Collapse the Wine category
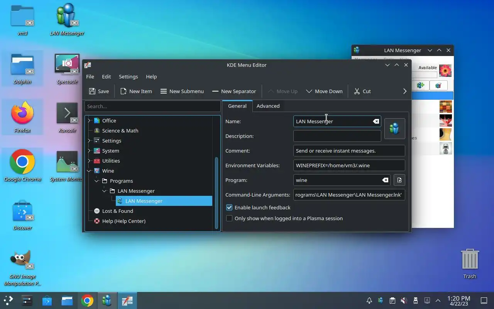 pos(89,171)
